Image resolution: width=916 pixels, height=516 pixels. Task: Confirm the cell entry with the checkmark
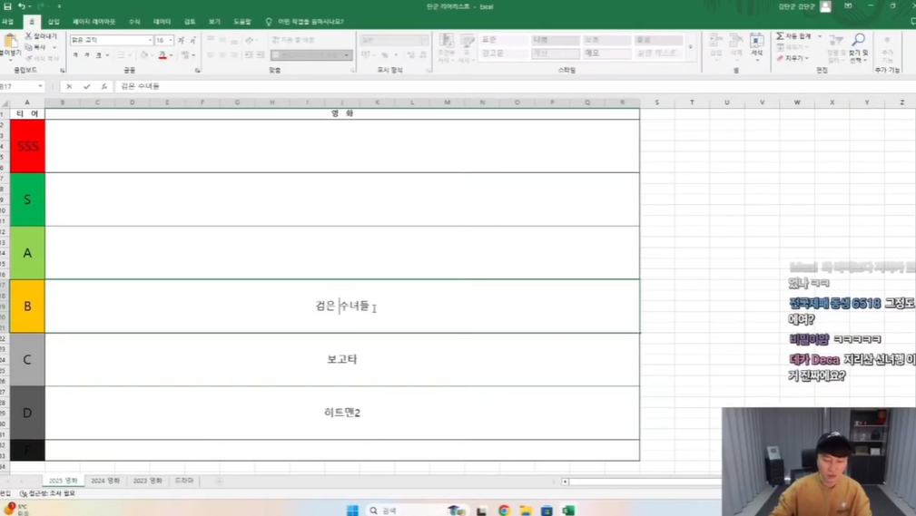tap(86, 86)
